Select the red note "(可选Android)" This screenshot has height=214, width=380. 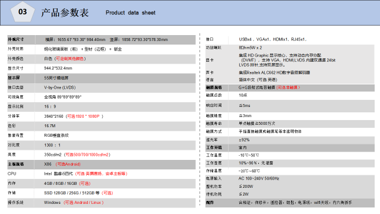coord(68,164)
